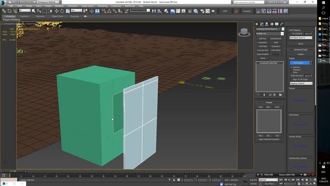Screen dimensions: 330x186
Task: Enable the Align To Tilt Angle checkbox
Action: [291, 79]
